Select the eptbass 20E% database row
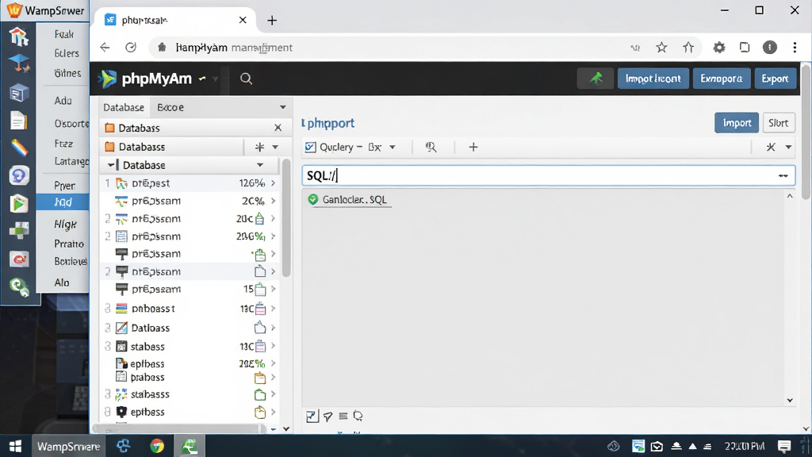 click(x=190, y=363)
